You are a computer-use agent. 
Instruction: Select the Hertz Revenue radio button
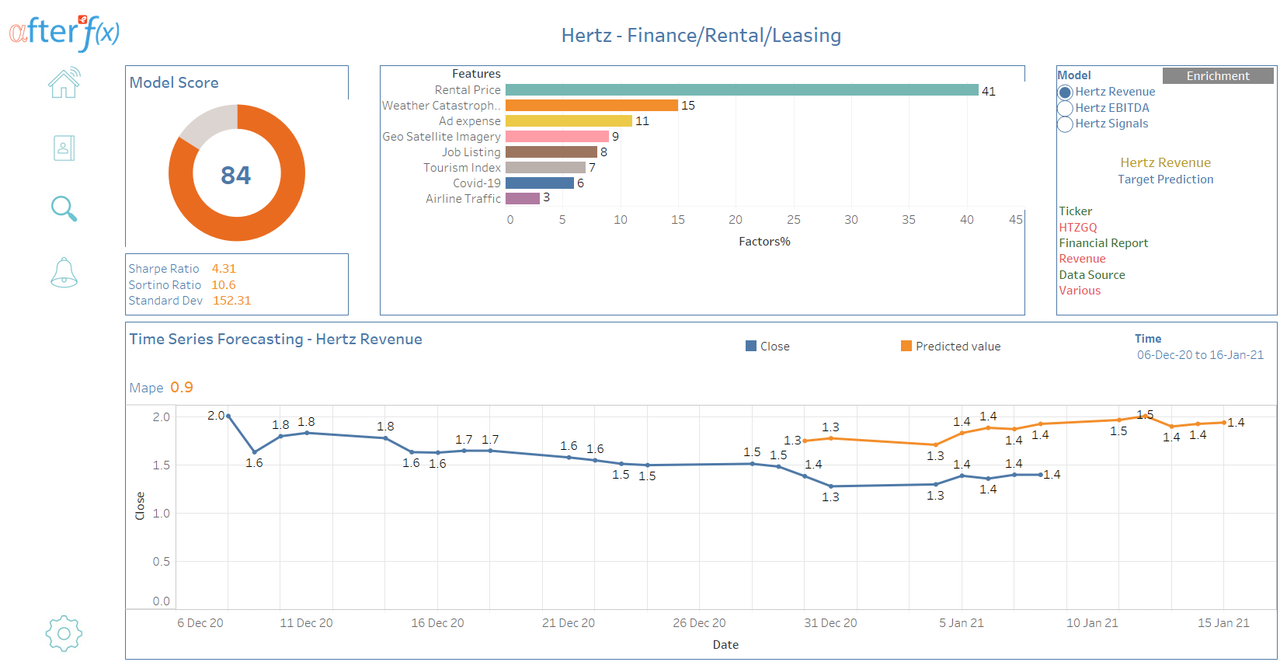(1066, 92)
